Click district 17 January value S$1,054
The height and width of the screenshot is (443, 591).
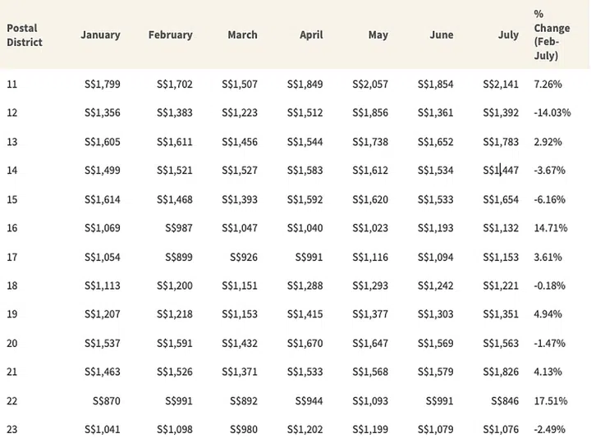coord(103,258)
